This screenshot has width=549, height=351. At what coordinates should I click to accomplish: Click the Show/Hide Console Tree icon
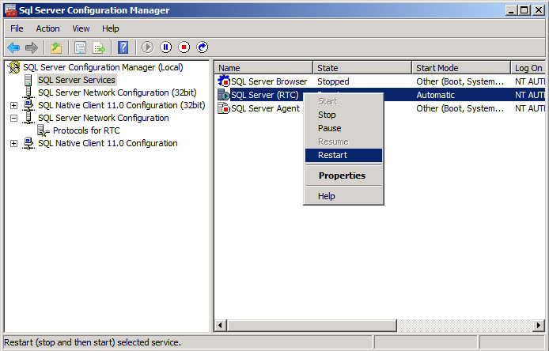pyautogui.click(x=80, y=47)
